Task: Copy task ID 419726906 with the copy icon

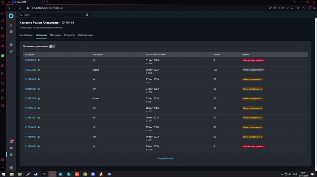Action: 39,146
